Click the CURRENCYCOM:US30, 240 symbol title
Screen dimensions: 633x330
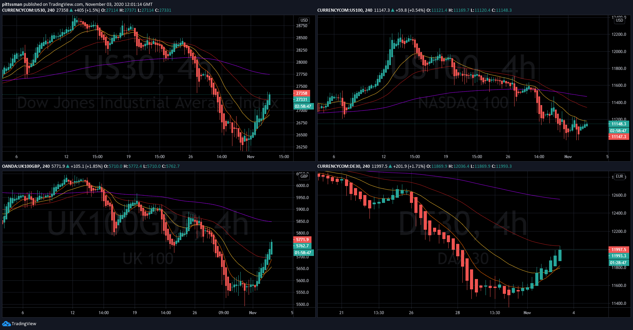(x=28, y=10)
